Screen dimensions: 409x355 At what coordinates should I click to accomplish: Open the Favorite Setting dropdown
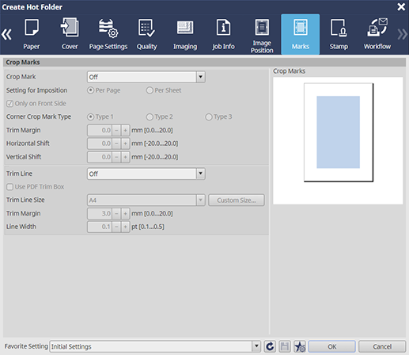(155, 346)
